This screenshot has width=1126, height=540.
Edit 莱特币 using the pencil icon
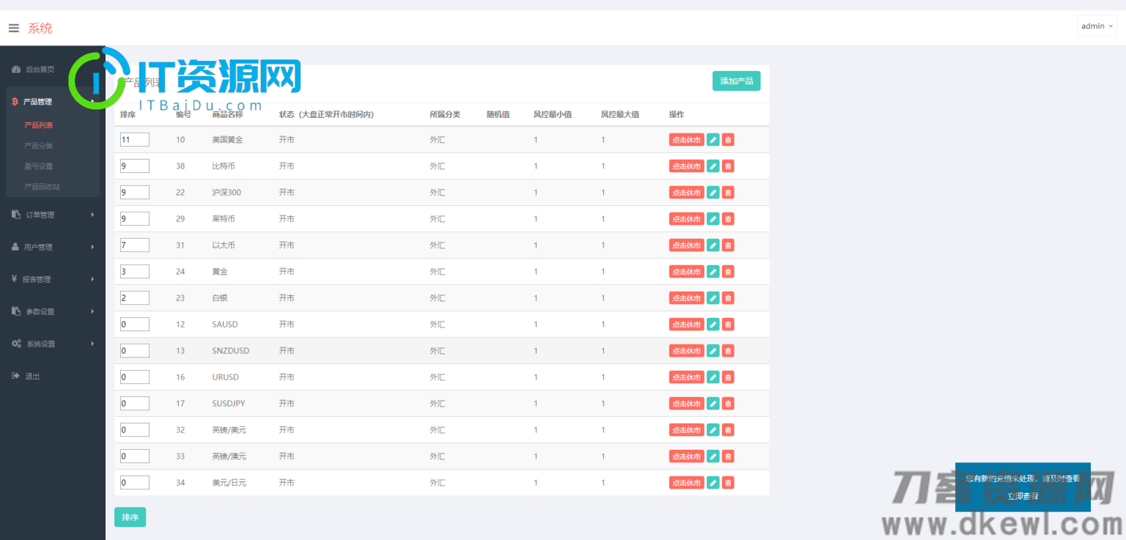(x=713, y=219)
